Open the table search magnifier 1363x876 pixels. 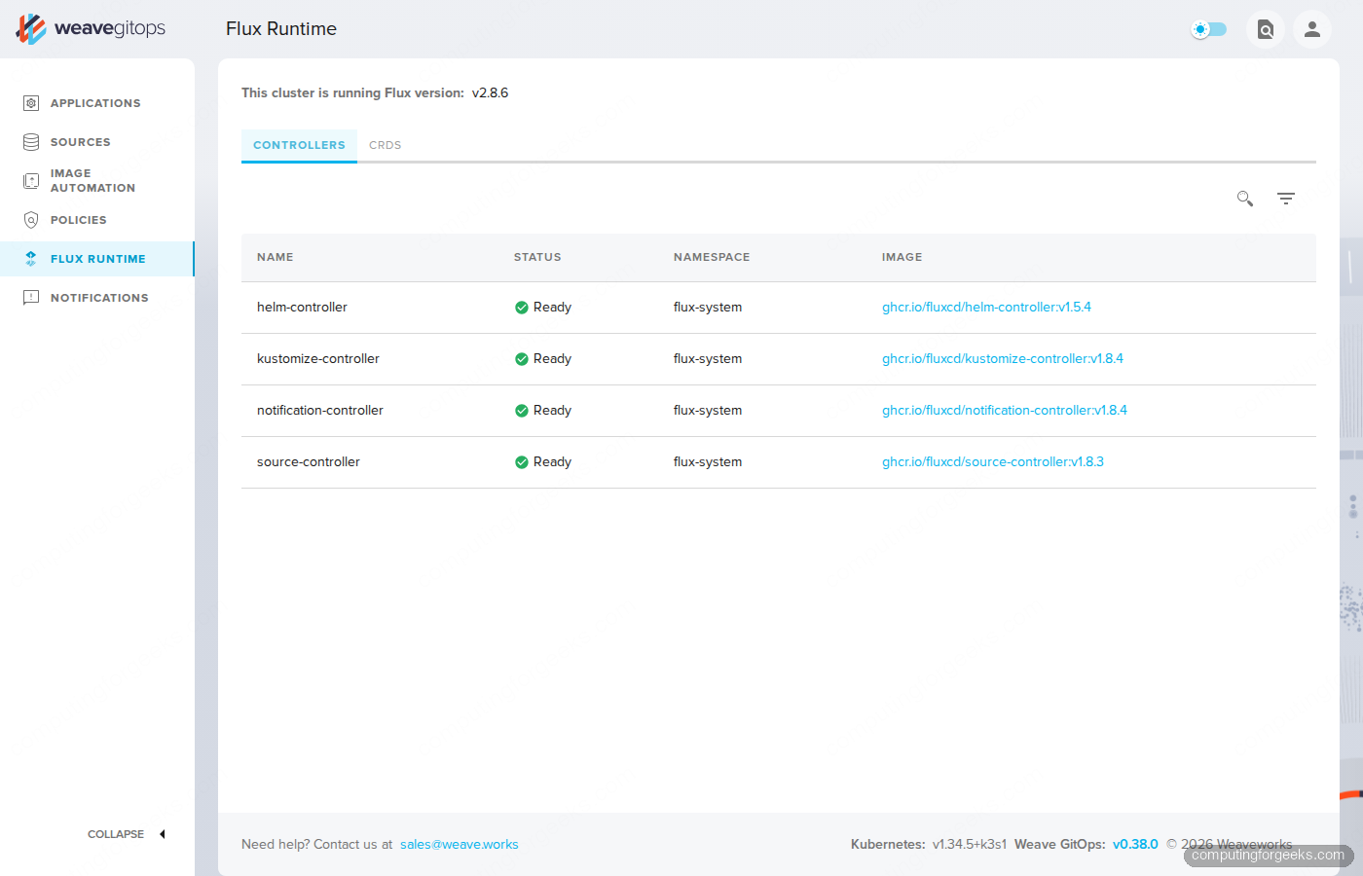pos(1245,199)
